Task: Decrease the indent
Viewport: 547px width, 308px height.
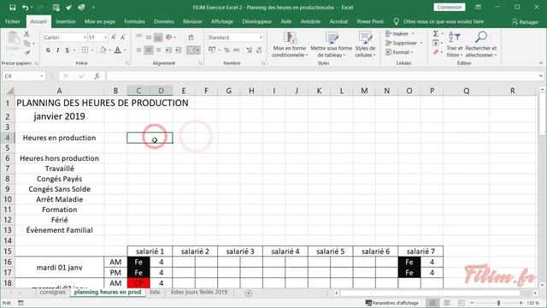Action: click(169, 50)
